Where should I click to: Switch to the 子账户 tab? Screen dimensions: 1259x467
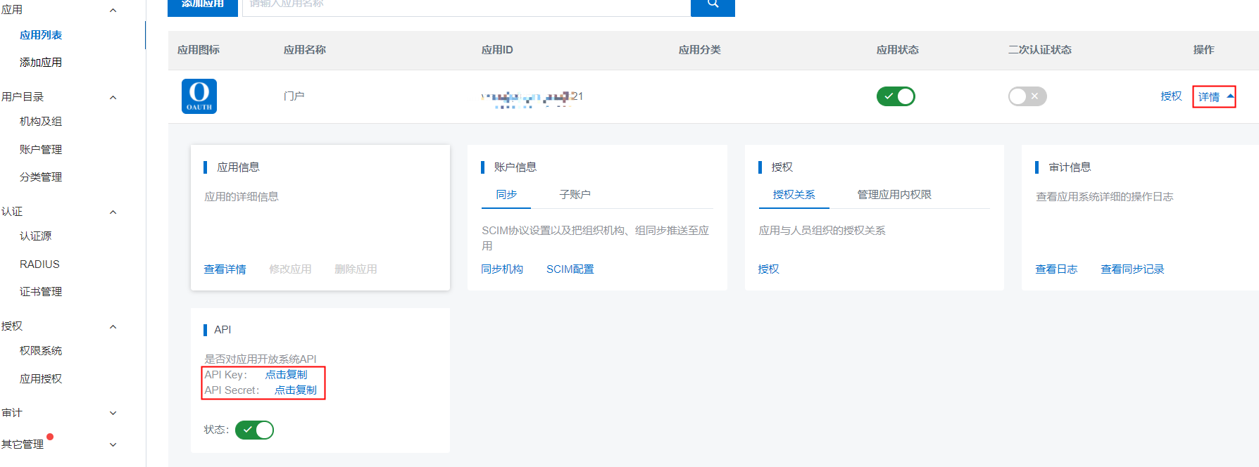(x=575, y=195)
